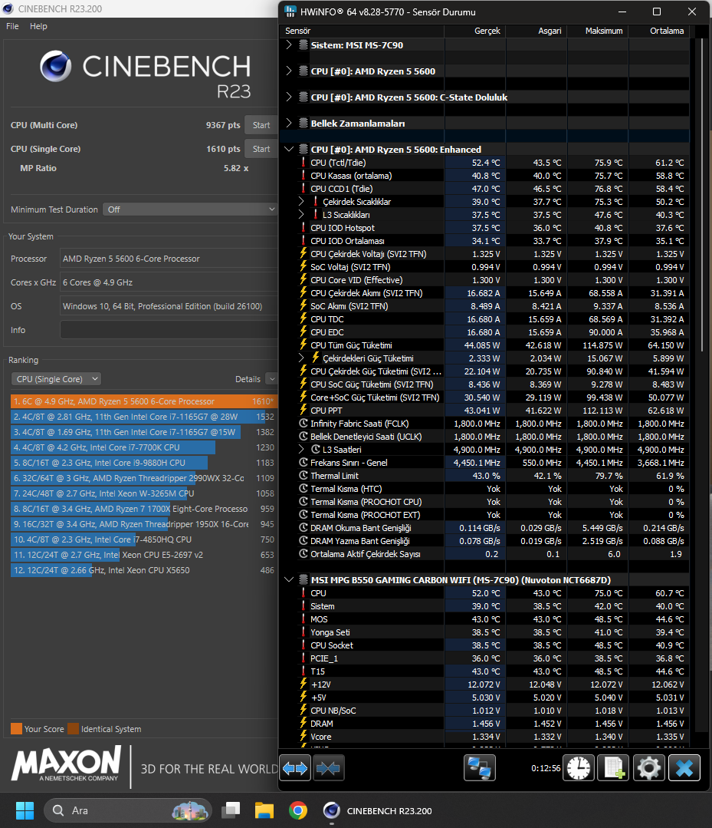The image size is (712, 828).
Task: Open the Details dropdown arrow in Ranking
Action: [x=271, y=378]
